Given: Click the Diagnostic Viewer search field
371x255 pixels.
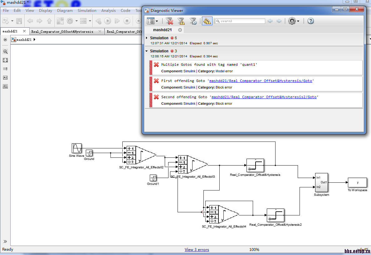Looking at the screenshot, I should pos(242,21).
